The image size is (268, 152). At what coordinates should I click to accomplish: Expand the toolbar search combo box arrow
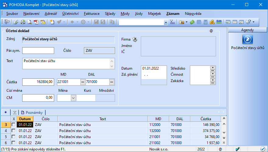click(x=165, y=22)
